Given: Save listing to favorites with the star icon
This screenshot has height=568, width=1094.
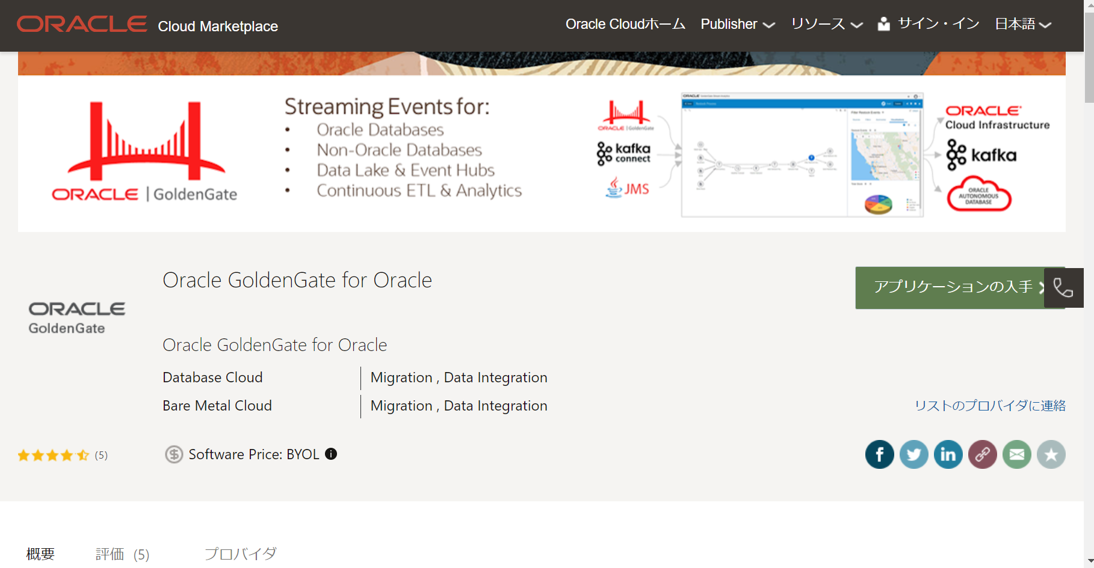Looking at the screenshot, I should click(1051, 454).
